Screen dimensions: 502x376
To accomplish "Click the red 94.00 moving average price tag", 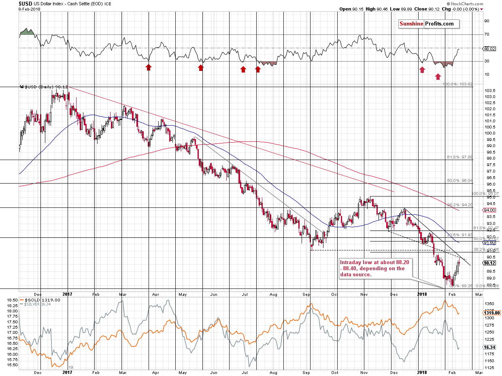I will 489,210.
